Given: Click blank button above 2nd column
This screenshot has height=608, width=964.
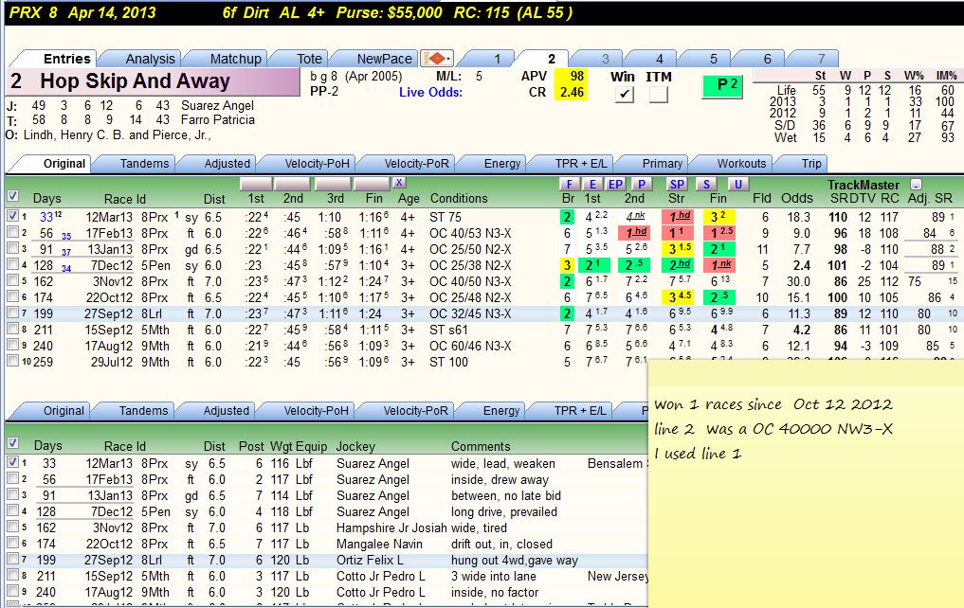Looking at the screenshot, I should tap(292, 184).
